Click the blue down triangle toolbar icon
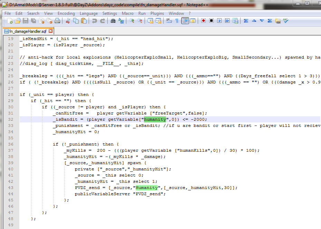 click(x=262, y=21)
